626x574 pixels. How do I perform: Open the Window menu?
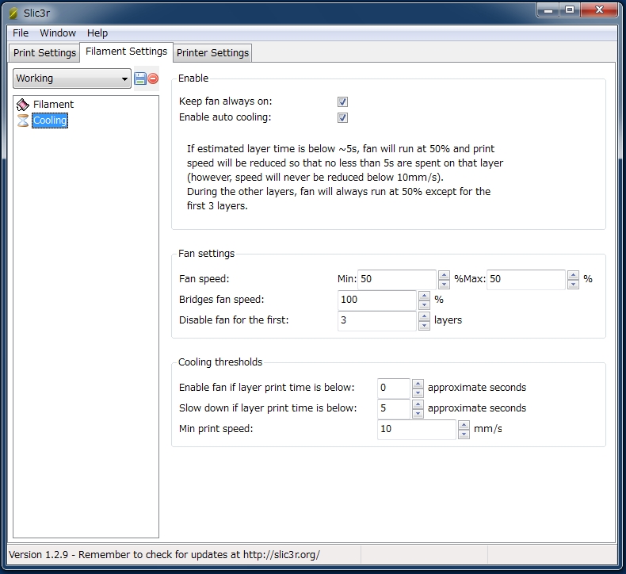click(58, 33)
